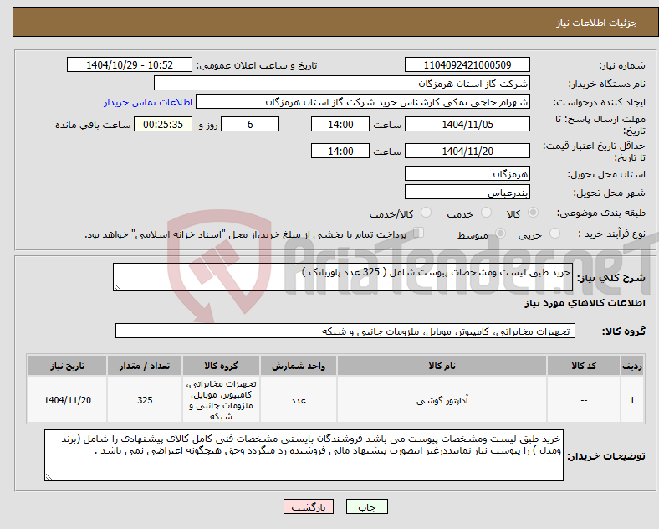Click the شرح کلی نیاز description textarea
Screen dimensions: 659x529
pos(343,277)
